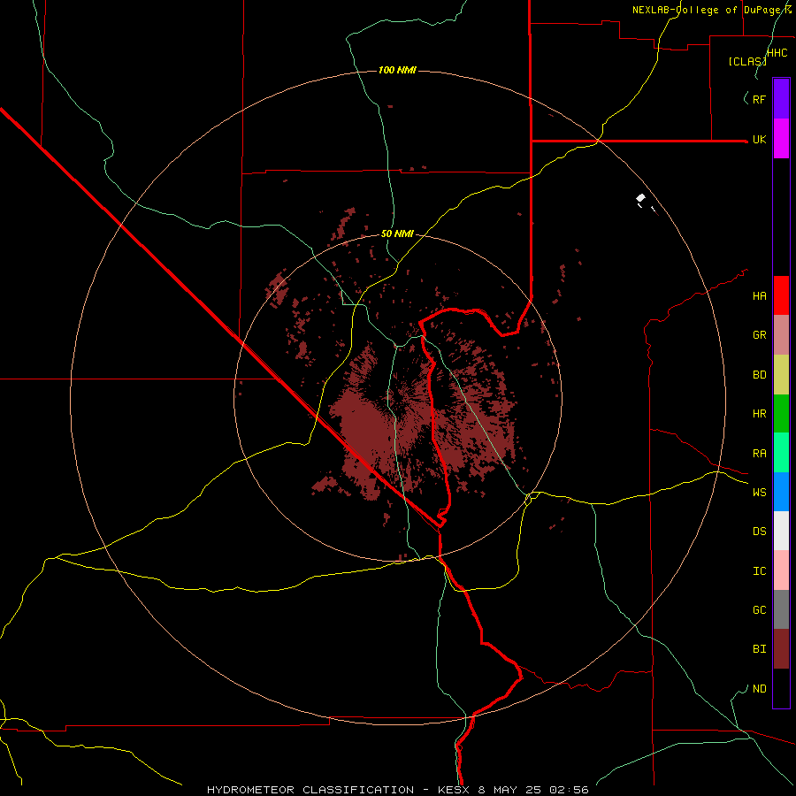This screenshot has height=796, width=796.
Task: Click the purple RF color swatch
Action: (x=781, y=98)
